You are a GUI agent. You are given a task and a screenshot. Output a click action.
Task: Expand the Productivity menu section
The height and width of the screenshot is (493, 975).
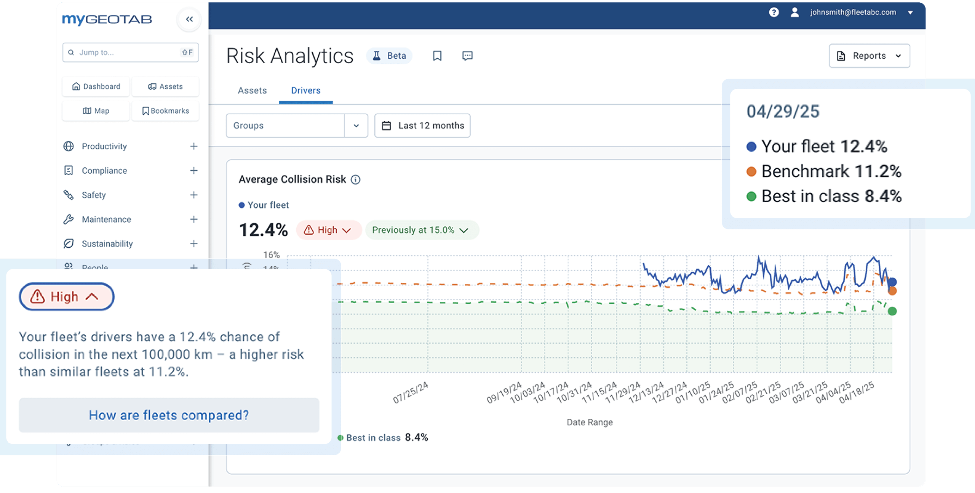[x=193, y=146]
